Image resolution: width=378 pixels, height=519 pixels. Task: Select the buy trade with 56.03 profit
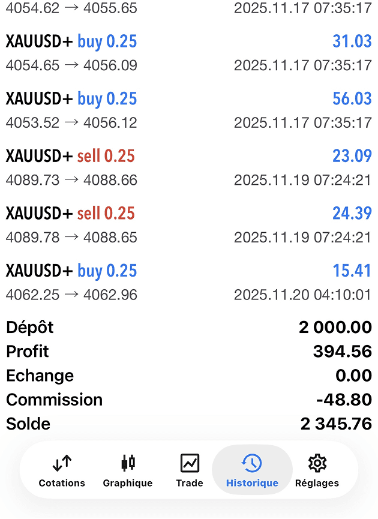click(x=189, y=110)
